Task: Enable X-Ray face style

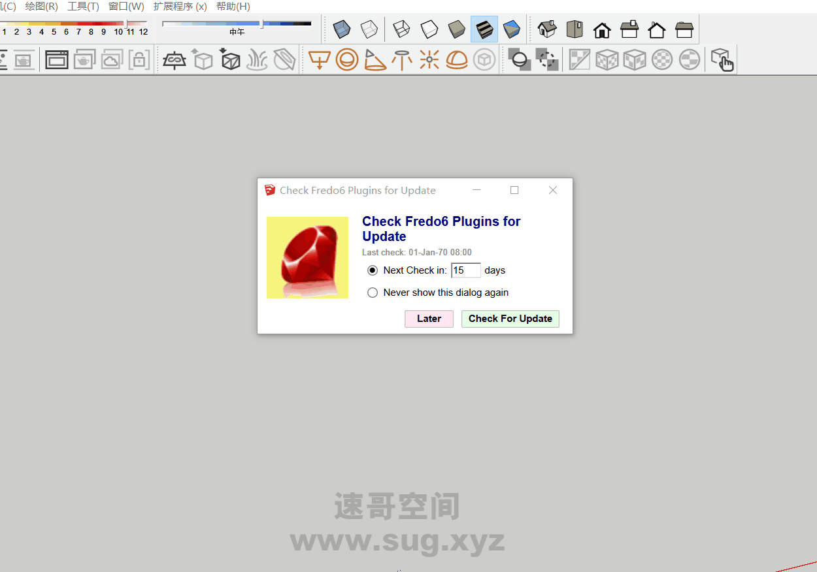Action: (342, 29)
